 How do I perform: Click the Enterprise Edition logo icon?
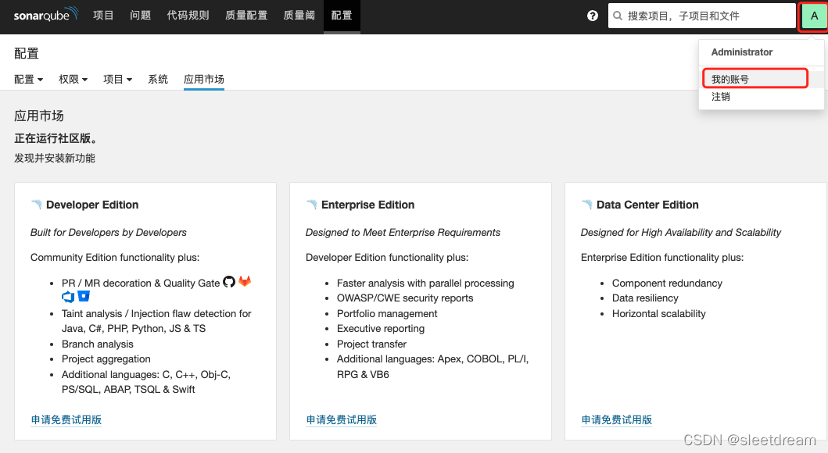[x=311, y=205]
